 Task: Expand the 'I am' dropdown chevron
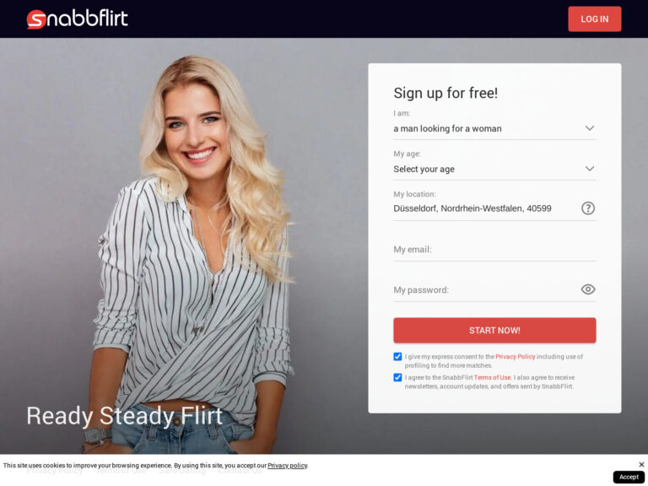click(589, 128)
